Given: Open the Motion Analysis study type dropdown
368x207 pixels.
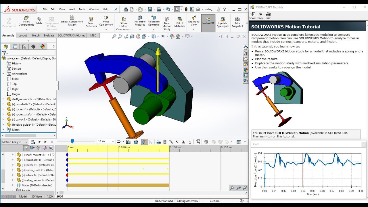Looking at the screenshot, I should coord(15,142).
